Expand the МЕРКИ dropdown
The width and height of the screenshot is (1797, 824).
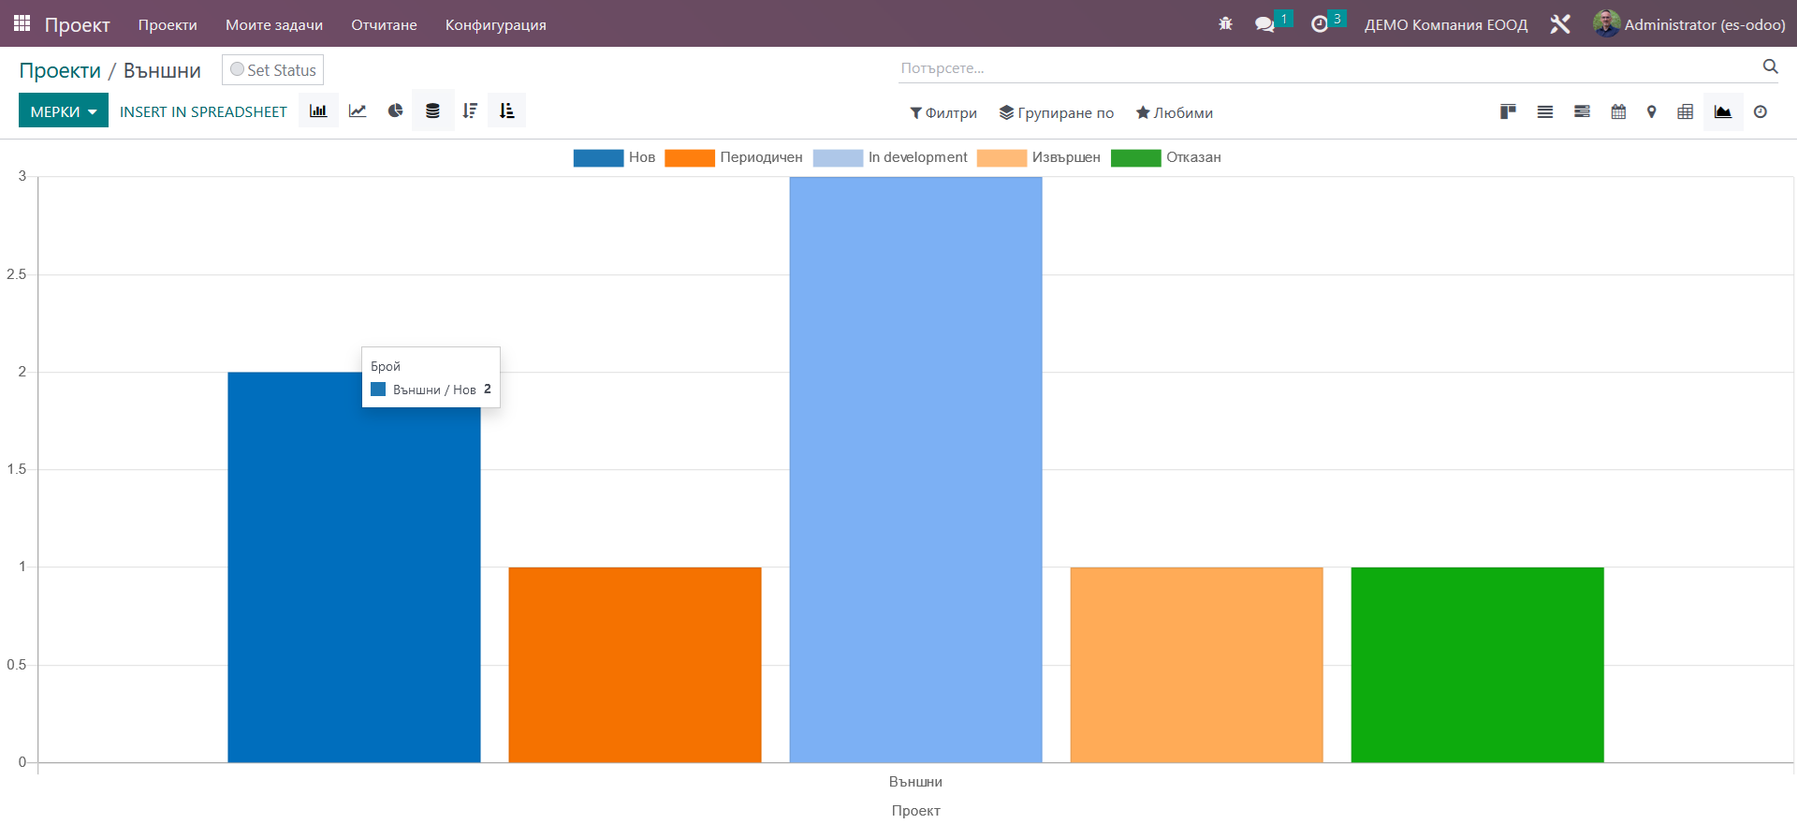click(64, 110)
